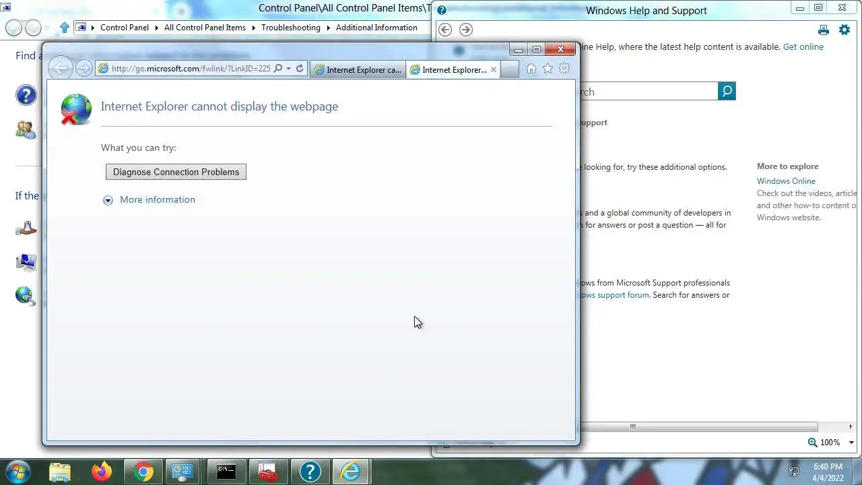Image resolution: width=862 pixels, height=485 pixels.
Task: Click the Internet Explorer forward arrow
Action: click(84, 68)
